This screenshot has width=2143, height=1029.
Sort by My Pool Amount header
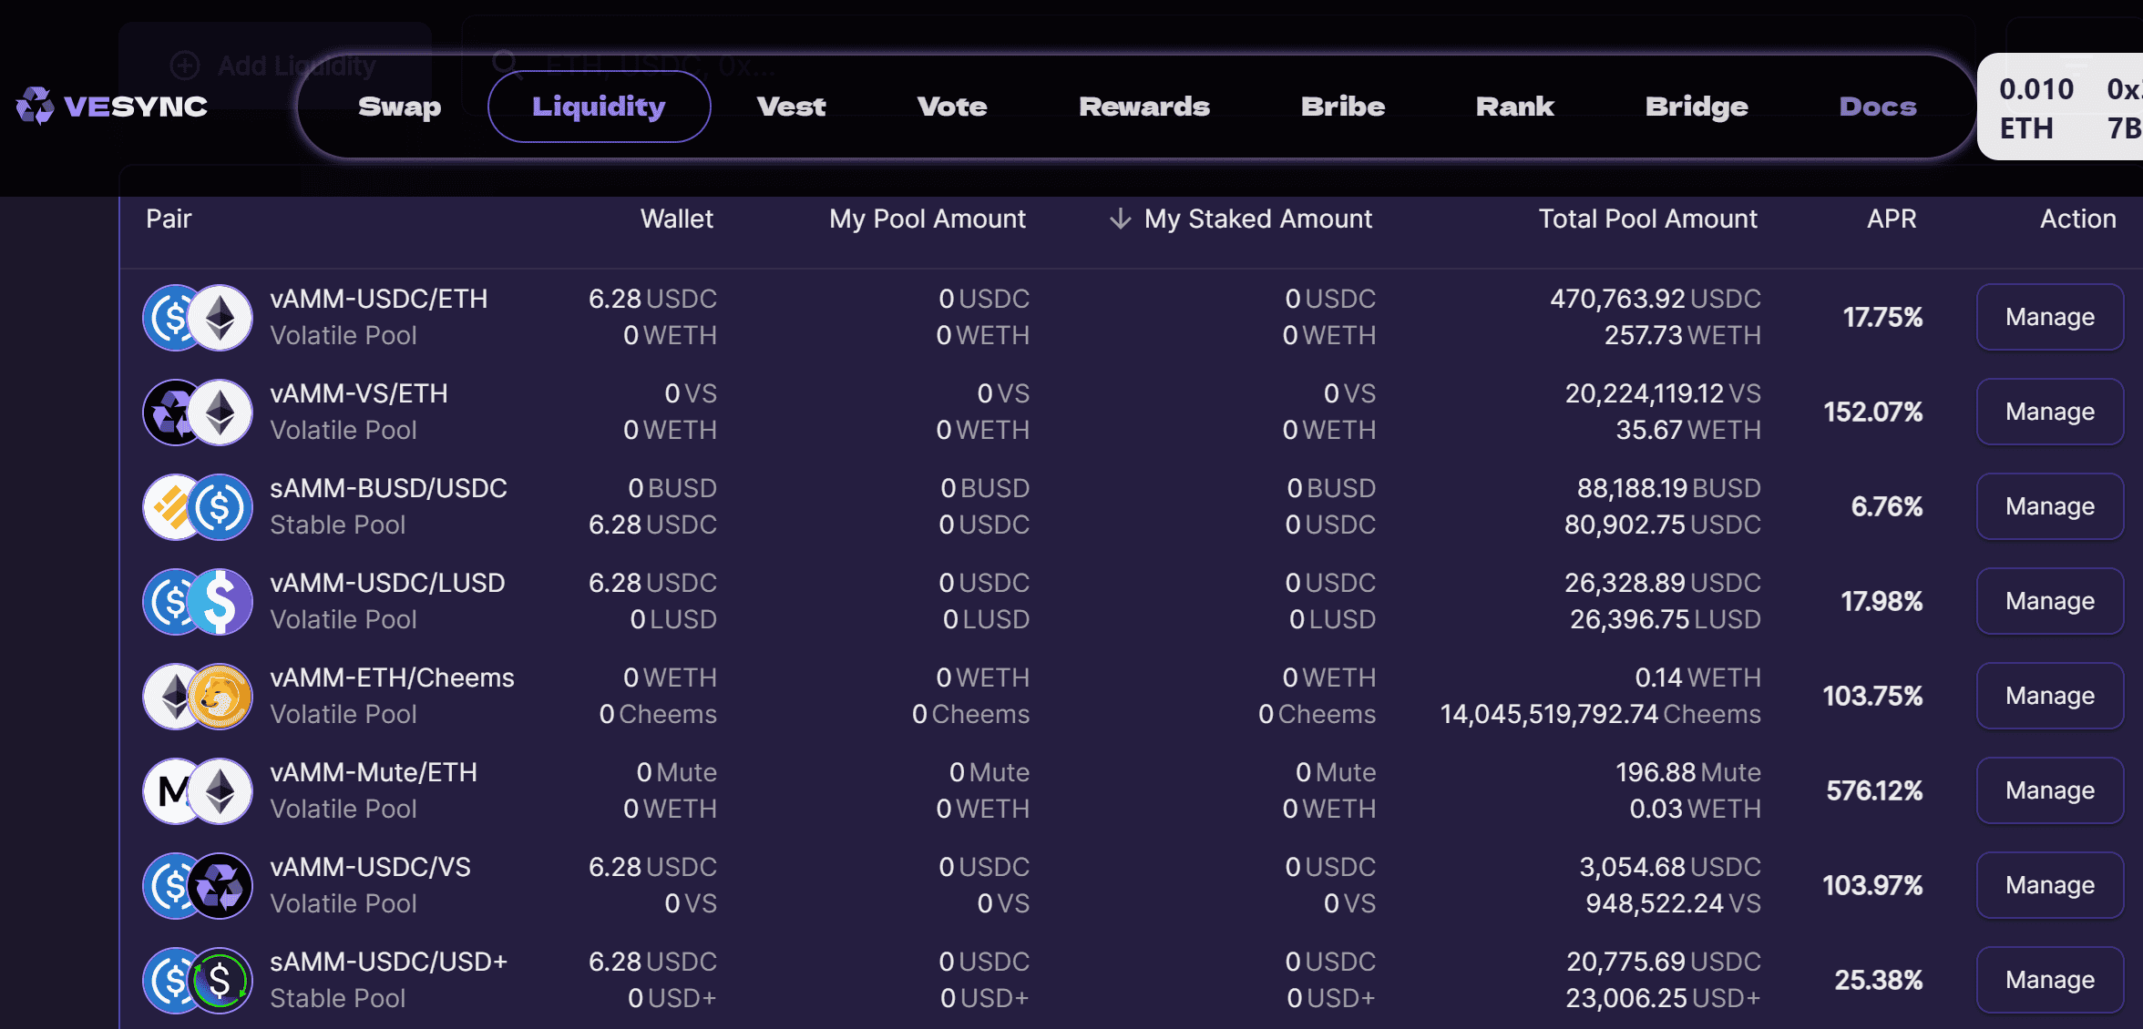(928, 219)
